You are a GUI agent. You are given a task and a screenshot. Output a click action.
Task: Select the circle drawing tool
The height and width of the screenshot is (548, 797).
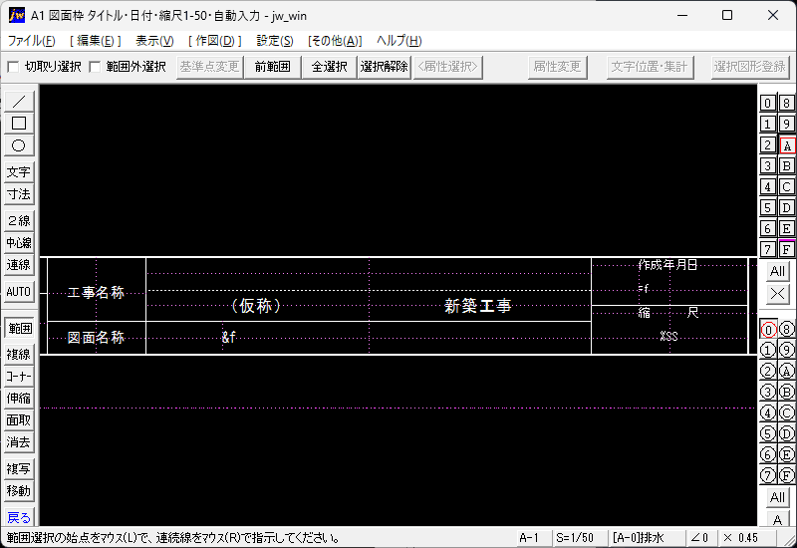coord(19,145)
